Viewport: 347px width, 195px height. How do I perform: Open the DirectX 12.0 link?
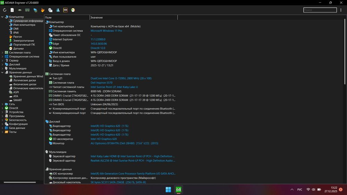click(98, 48)
